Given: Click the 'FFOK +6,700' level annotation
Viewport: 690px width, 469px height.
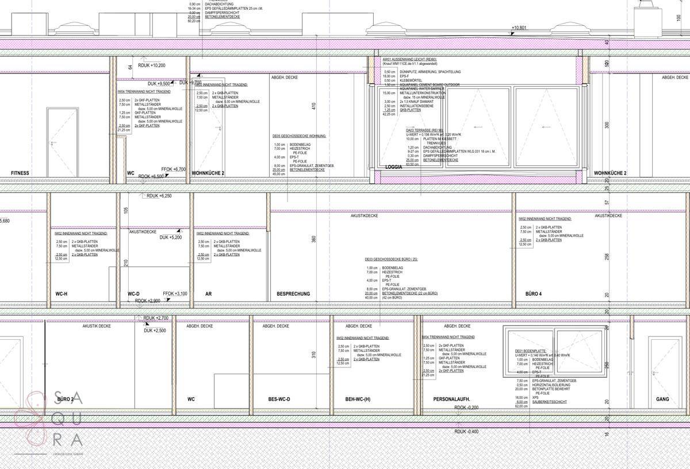Looking at the screenshot, I should 174,169.
